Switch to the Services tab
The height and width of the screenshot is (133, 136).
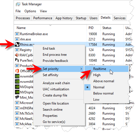coord(120,18)
